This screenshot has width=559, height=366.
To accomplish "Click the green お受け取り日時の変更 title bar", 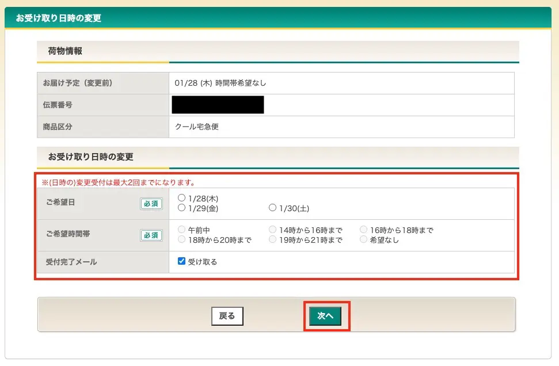I will pyautogui.click(x=58, y=18).
